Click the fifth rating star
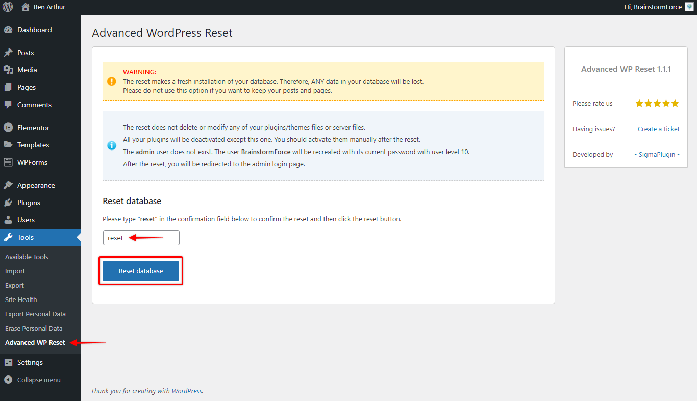The width and height of the screenshot is (697, 401). [675, 103]
